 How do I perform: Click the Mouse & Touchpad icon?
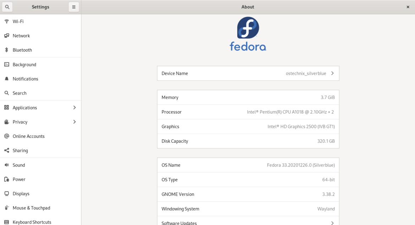6,208
